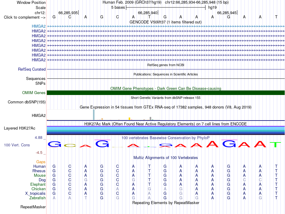Open the GENCODE V50lift37 track title
285x214 pixels.
tap(165, 22)
